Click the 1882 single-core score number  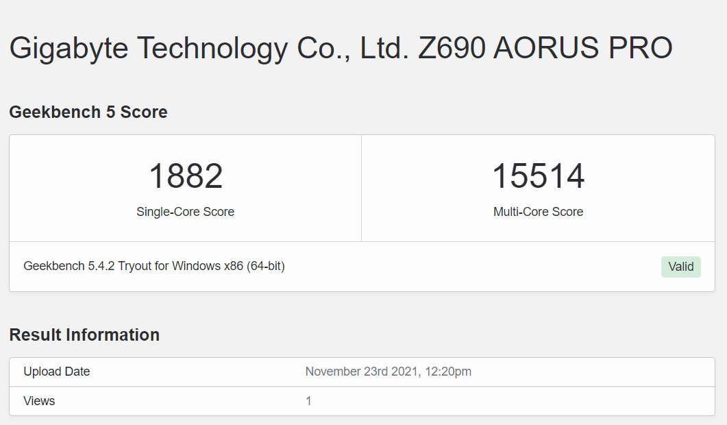(186, 176)
